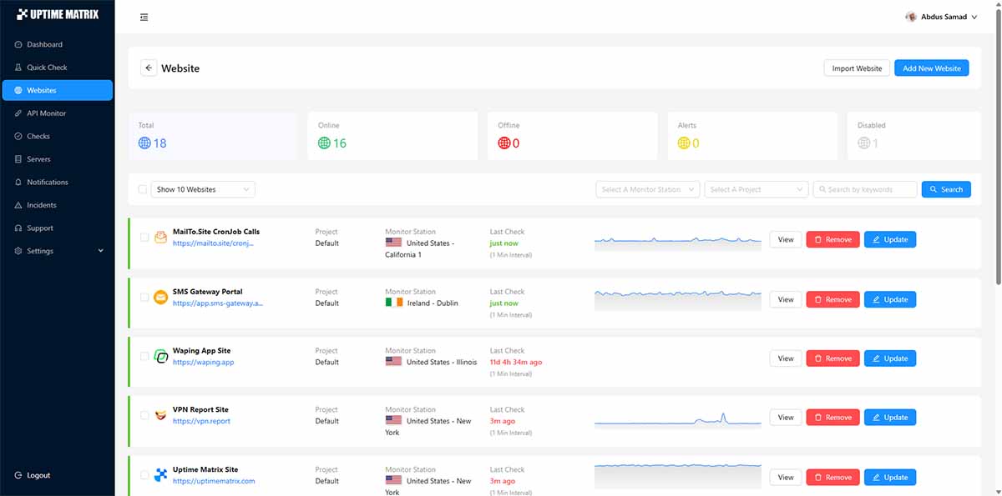Open the Show 10 Websites dropdown

tap(203, 189)
